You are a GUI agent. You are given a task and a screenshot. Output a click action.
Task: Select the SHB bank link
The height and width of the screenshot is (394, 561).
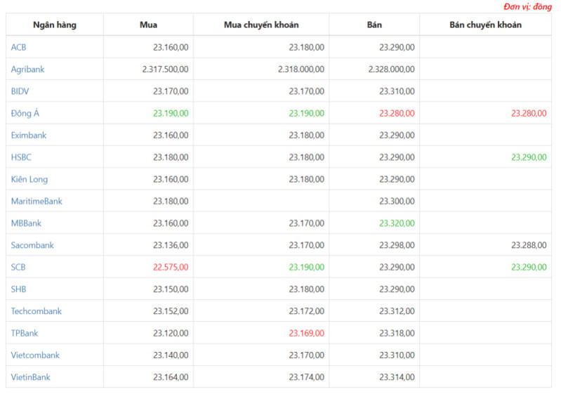[19, 289]
